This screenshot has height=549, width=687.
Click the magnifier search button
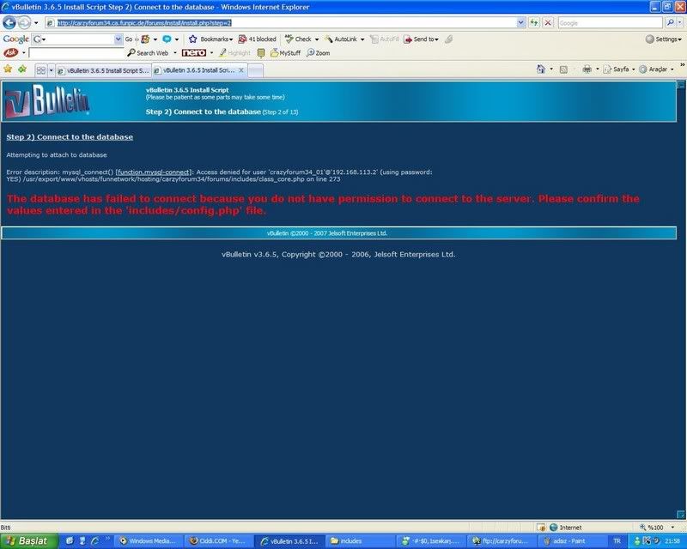coord(670,23)
